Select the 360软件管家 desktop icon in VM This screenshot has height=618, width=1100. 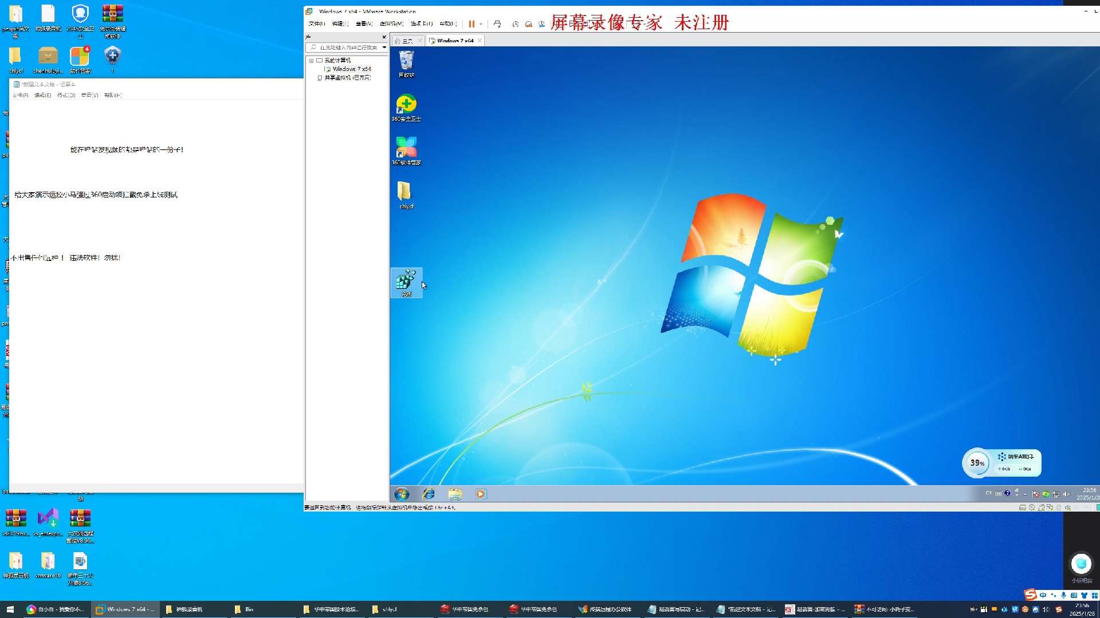click(x=406, y=152)
